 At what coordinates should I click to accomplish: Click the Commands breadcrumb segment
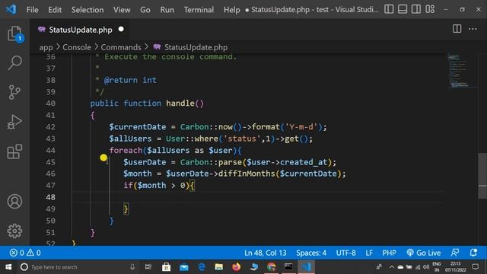click(x=121, y=47)
